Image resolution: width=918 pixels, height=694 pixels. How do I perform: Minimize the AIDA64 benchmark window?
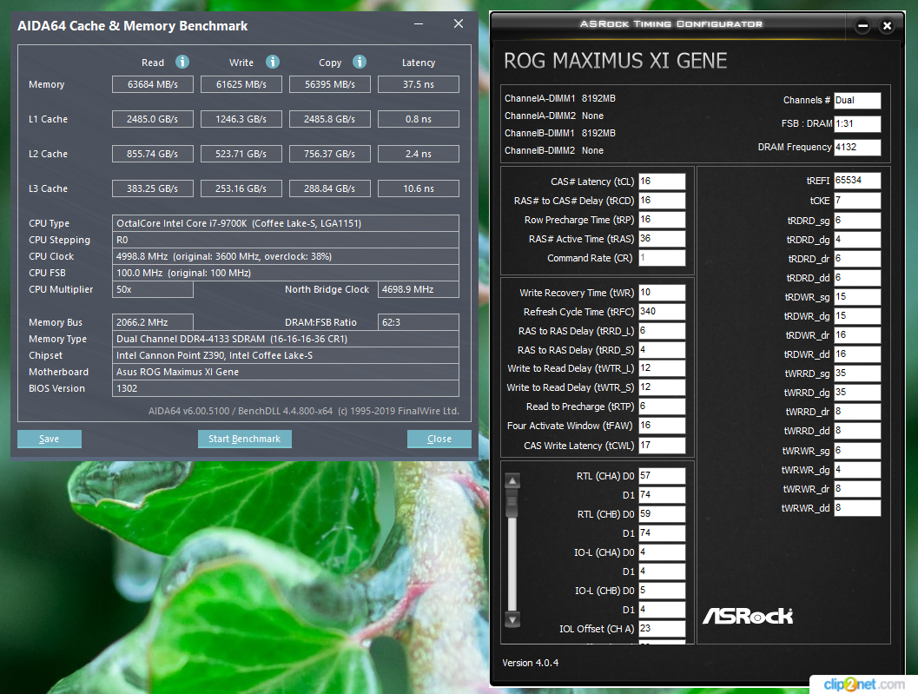pos(419,24)
